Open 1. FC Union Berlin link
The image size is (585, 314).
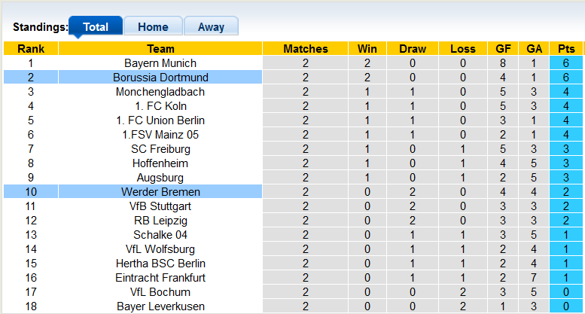(160, 120)
